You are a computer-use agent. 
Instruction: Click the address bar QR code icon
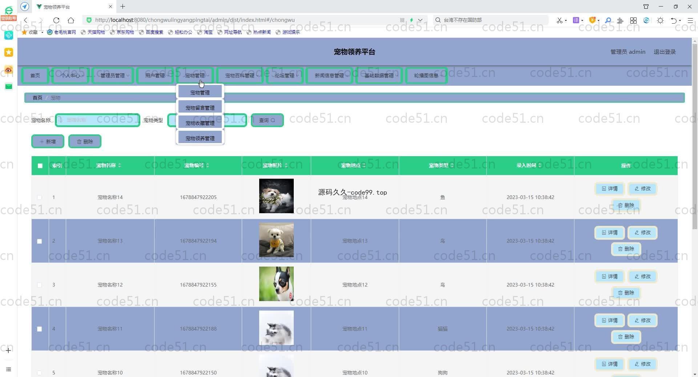[x=402, y=20]
